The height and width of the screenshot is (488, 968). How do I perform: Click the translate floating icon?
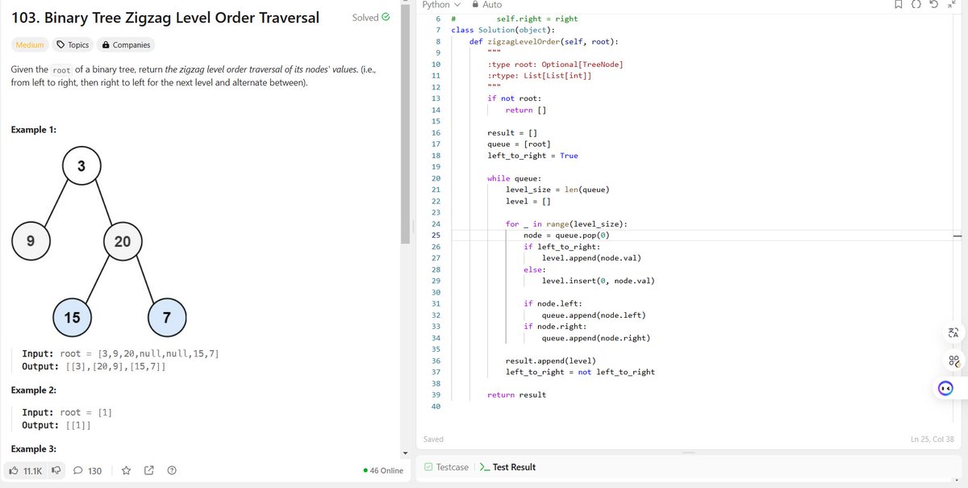(953, 333)
